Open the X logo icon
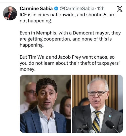The height and width of the screenshot is (136, 126). pos(119,9)
